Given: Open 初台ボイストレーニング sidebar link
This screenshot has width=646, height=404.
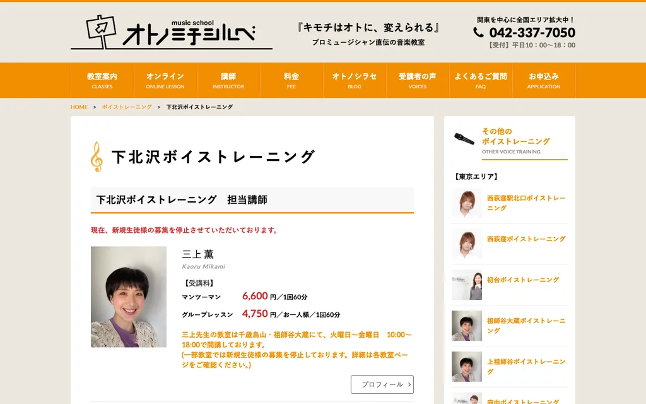Looking at the screenshot, I should click(x=523, y=280).
